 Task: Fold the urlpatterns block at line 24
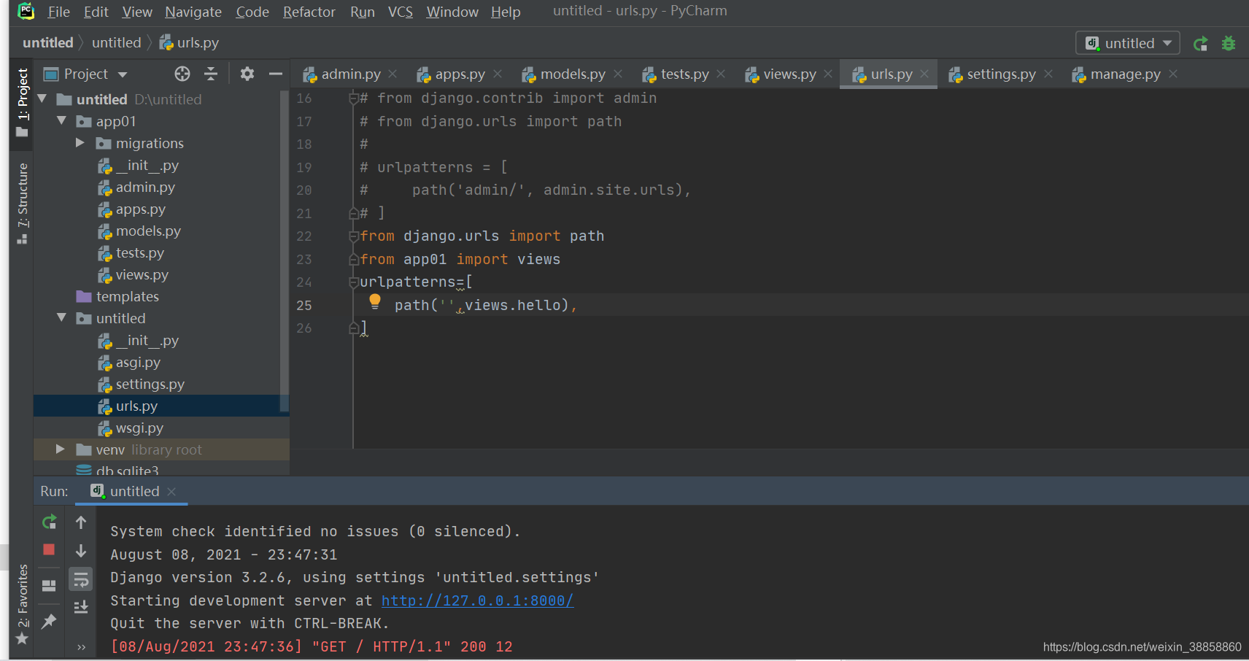(x=353, y=282)
